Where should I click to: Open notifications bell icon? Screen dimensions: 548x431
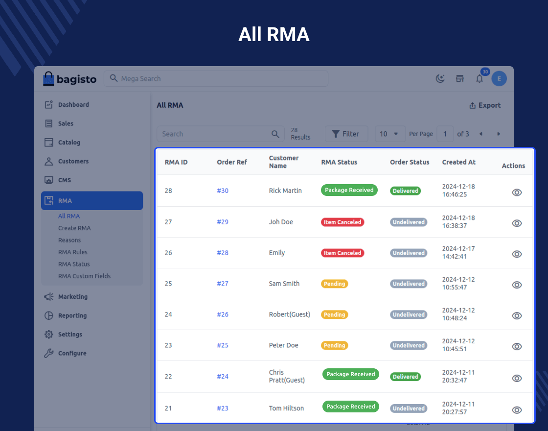pyautogui.click(x=479, y=79)
